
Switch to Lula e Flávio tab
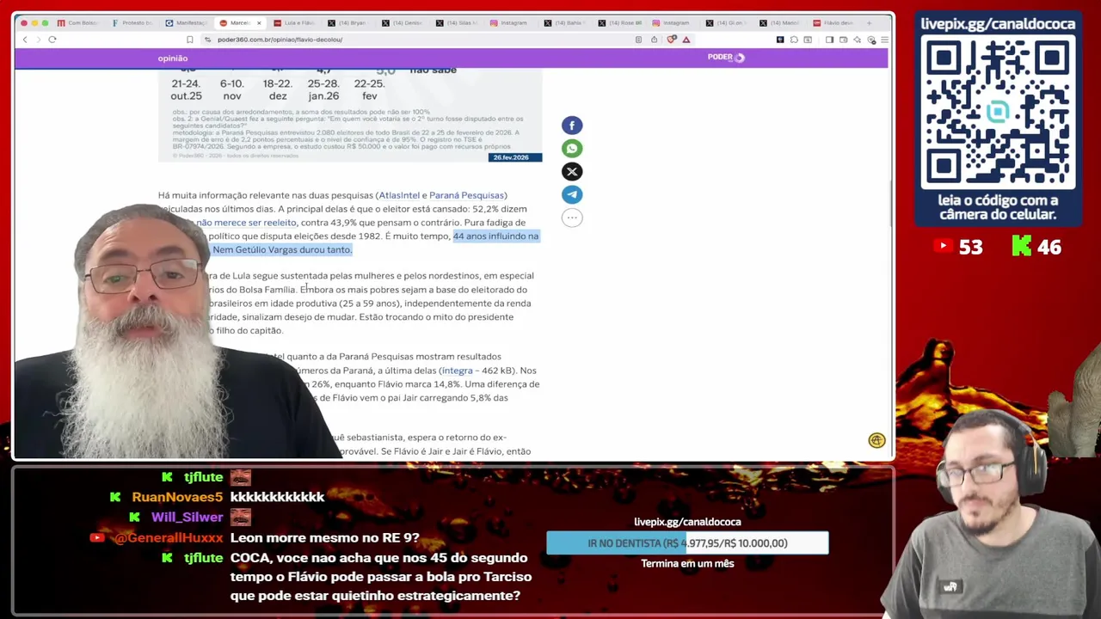point(294,23)
